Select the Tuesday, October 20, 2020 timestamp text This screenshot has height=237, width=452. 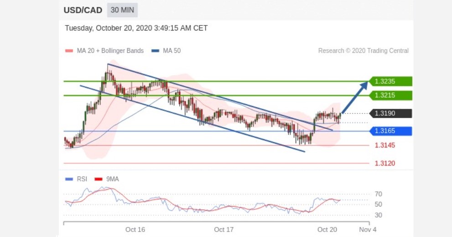[x=136, y=28]
